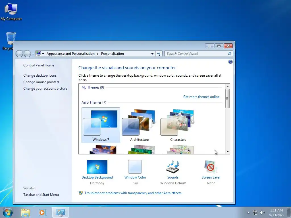Click the themes list scroll up arrow
291x218 pixels.
coord(228,86)
